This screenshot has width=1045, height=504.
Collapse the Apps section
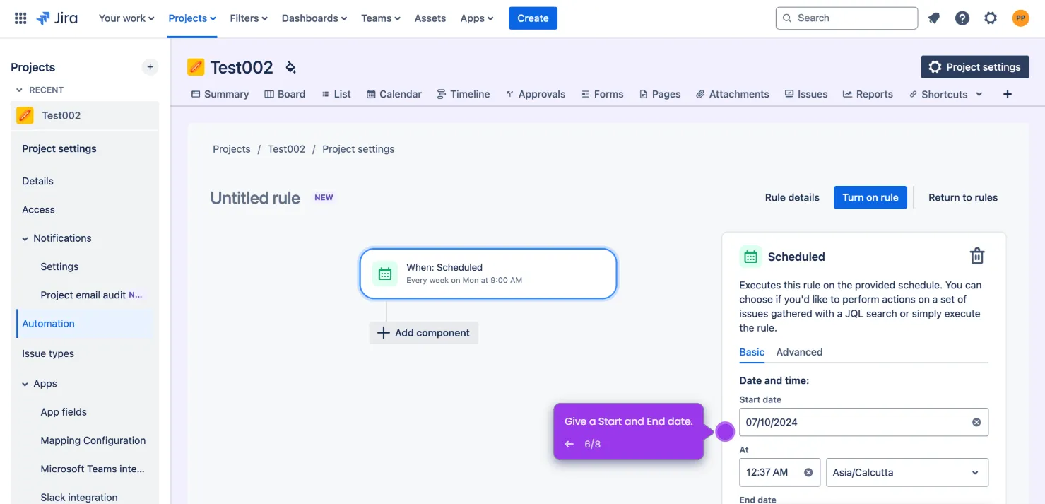pyautogui.click(x=25, y=383)
